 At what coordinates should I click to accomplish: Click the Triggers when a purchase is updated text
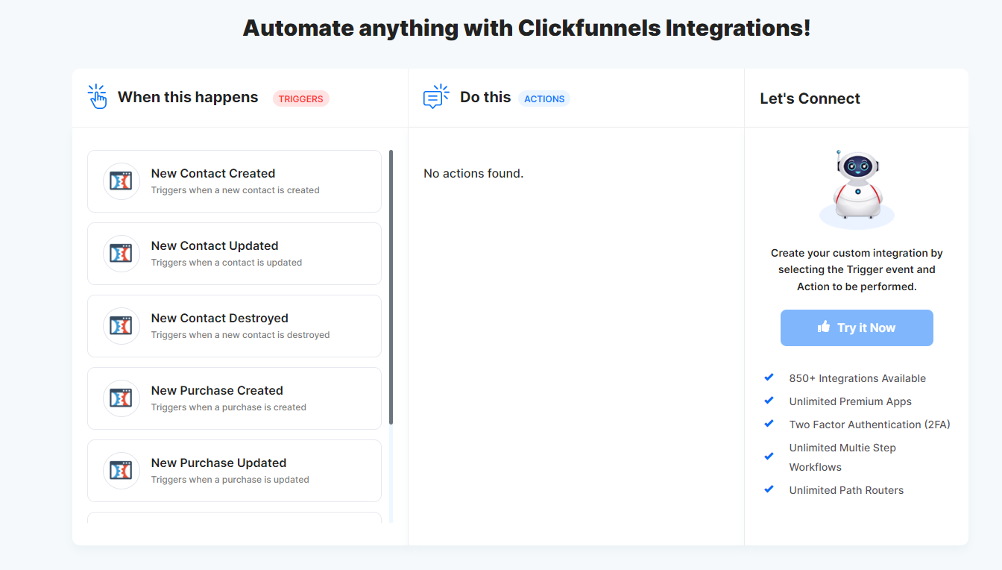[x=230, y=480]
